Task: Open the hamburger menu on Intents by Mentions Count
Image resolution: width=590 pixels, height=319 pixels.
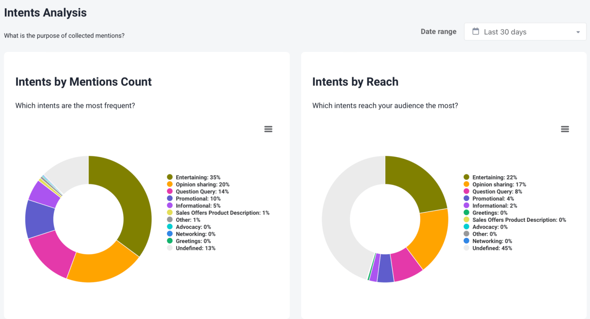Action: coord(268,129)
